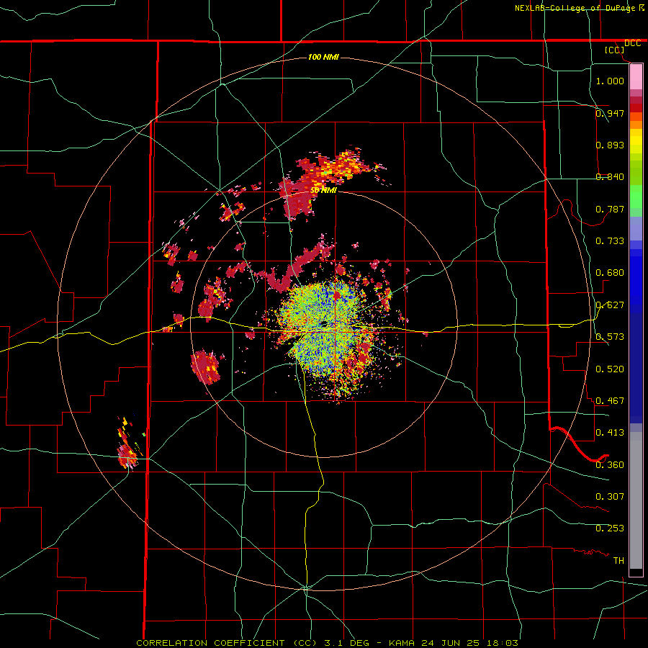
Task: Pick the gray segment of color bar
Action: [636, 500]
